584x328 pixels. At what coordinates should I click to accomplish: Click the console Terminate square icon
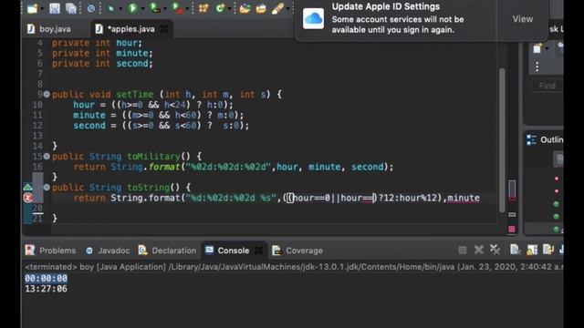(463, 250)
